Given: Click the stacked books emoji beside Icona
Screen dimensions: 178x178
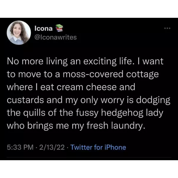Looking at the screenshot, I should click(x=60, y=28).
